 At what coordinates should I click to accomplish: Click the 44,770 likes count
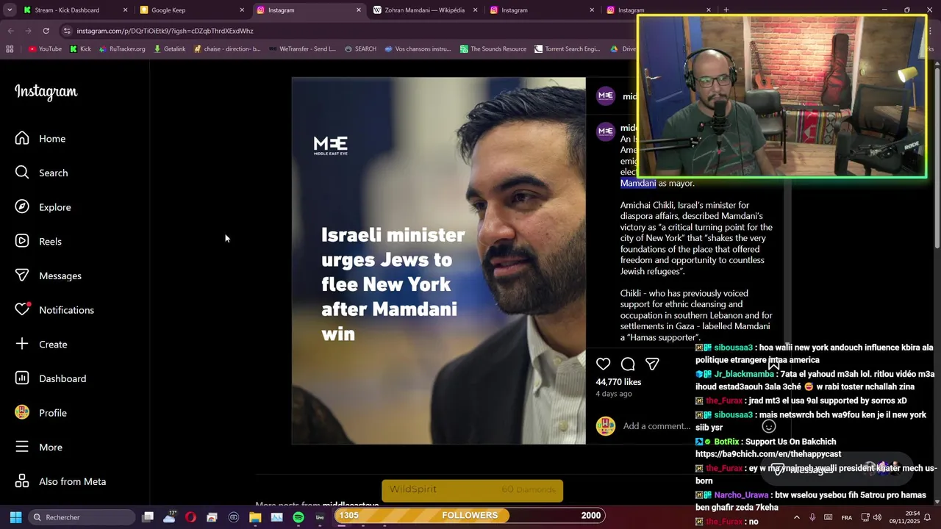[x=618, y=382]
